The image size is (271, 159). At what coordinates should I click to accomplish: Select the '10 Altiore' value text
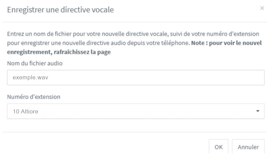tap(25, 111)
